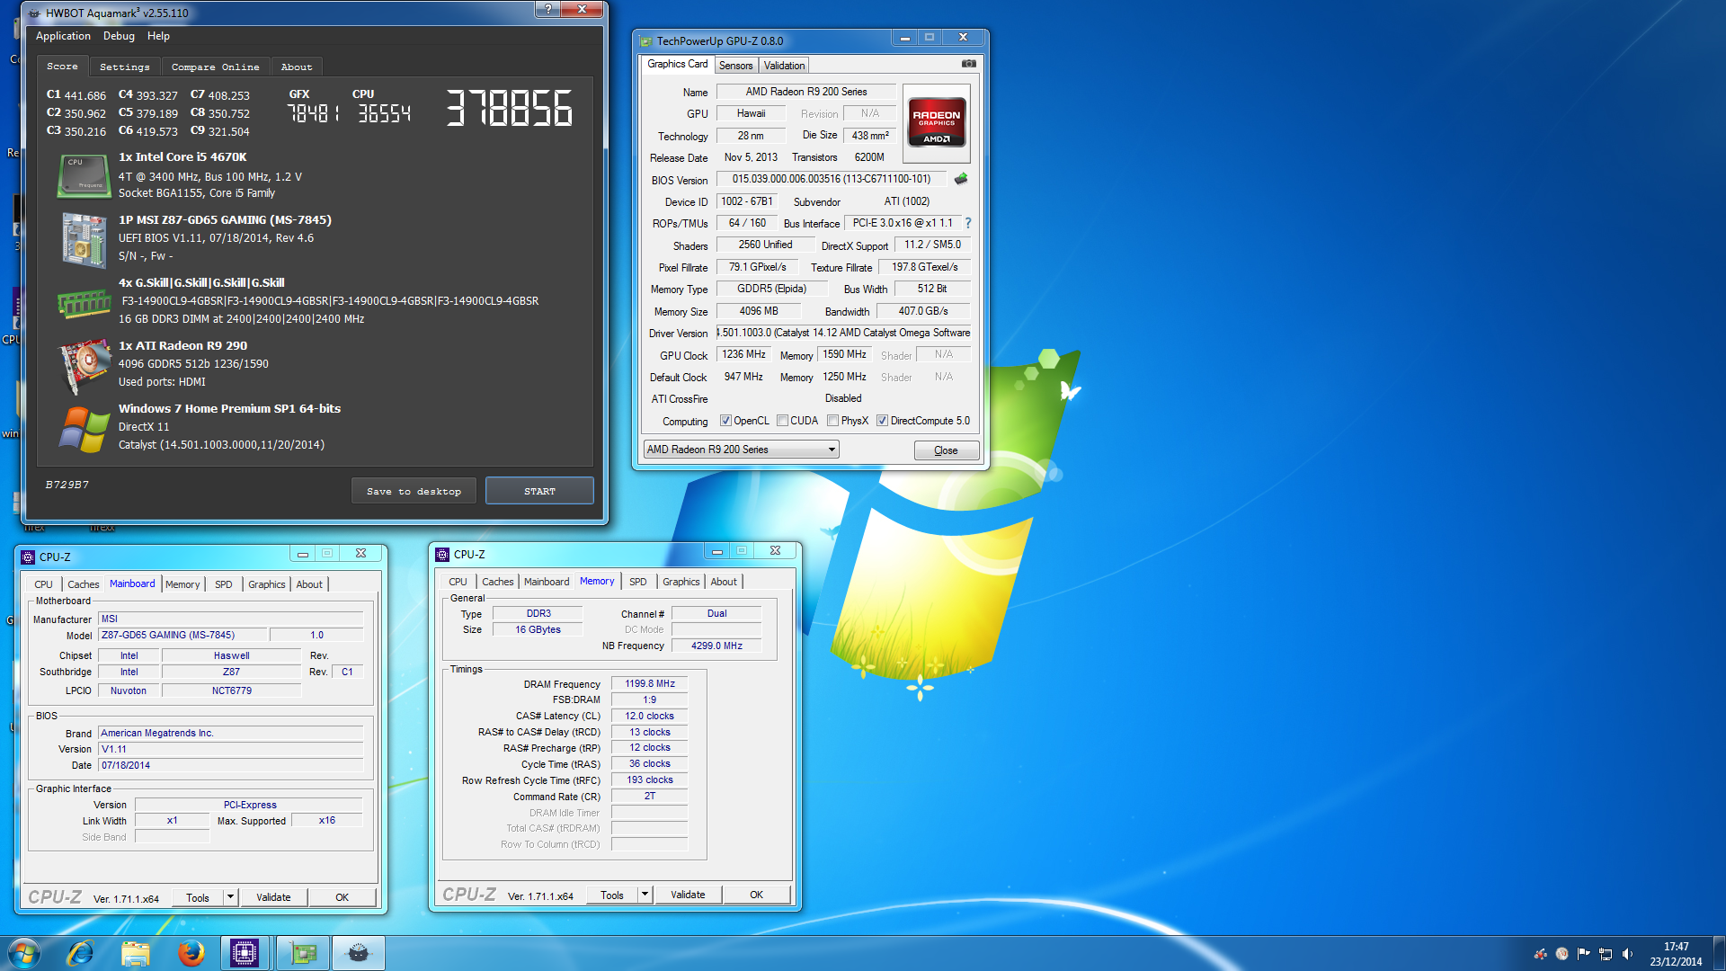Open the Validation tab in GPU-Z
The image size is (1726, 971).
pyautogui.click(x=784, y=66)
